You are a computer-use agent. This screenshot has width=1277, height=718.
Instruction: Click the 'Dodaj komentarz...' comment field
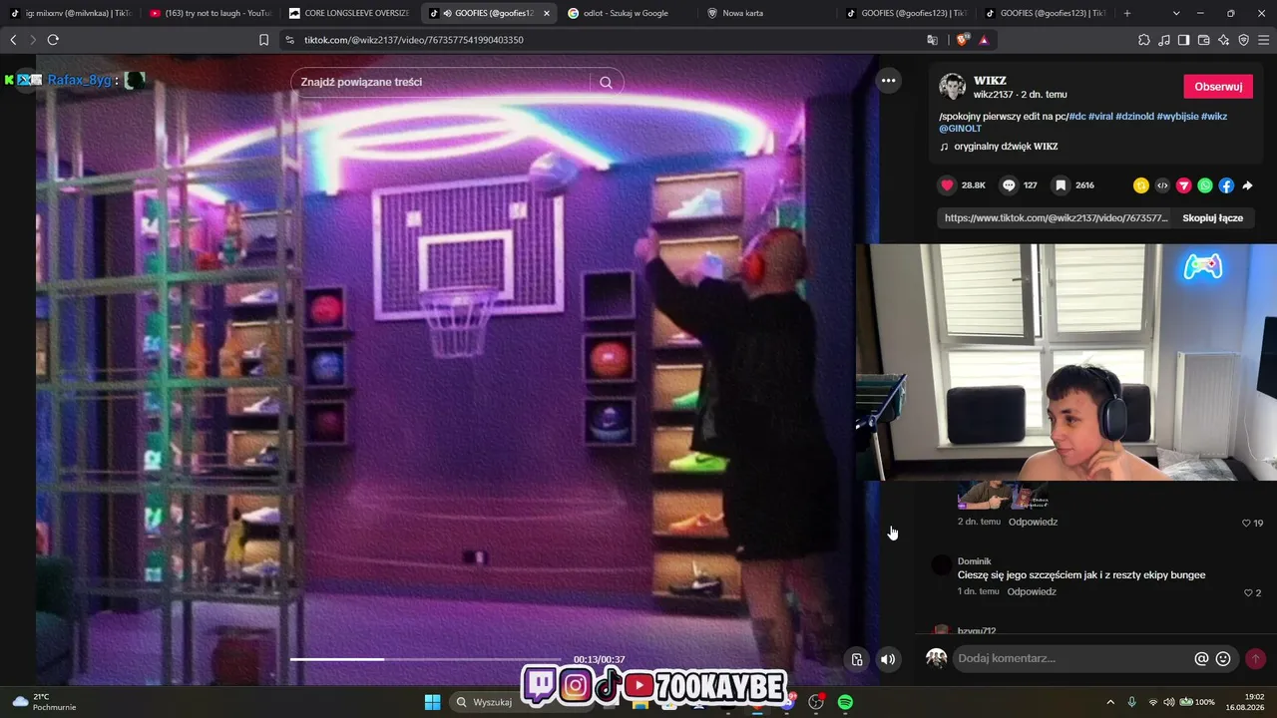click(x=1073, y=658)
